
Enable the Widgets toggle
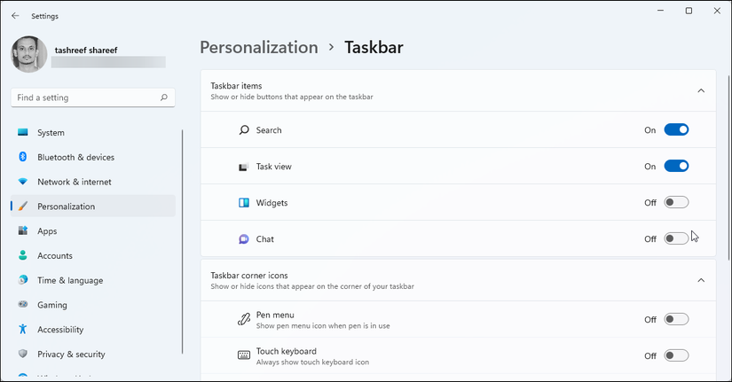point(676,203)
